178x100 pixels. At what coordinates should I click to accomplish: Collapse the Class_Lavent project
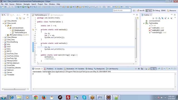3,23
